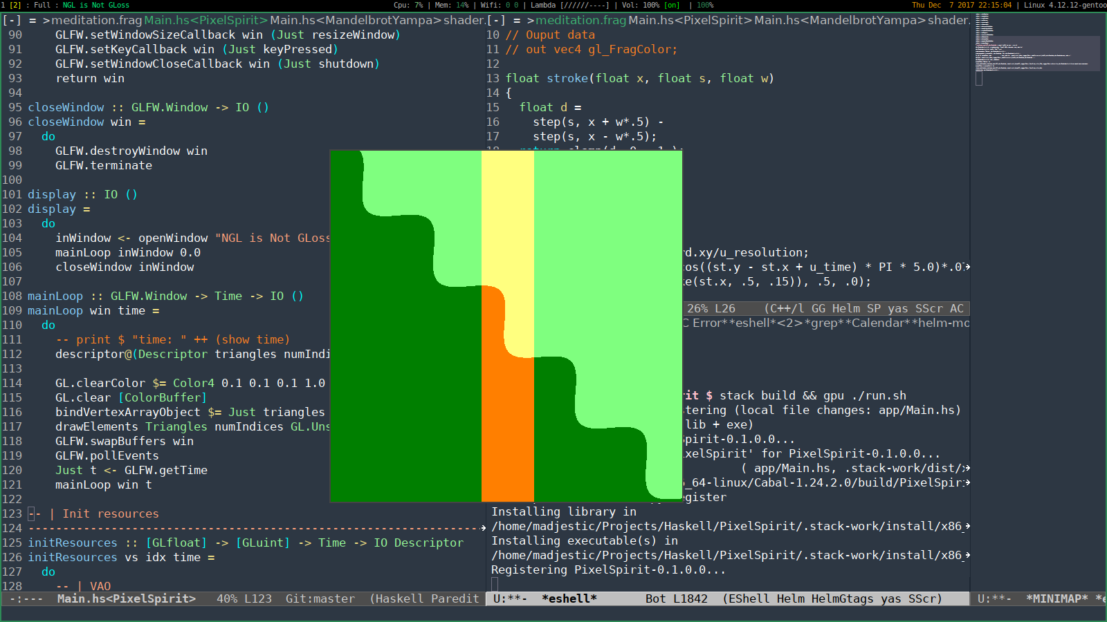This screenshot has width=1107, height=622.
Task: Click 'Just t <- GLFW.getTime' on line 120
Action: coord(131,470)
